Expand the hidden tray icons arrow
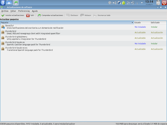Image resolution: width=167 pixels, height=125 pixels. (x=142, y=3)
